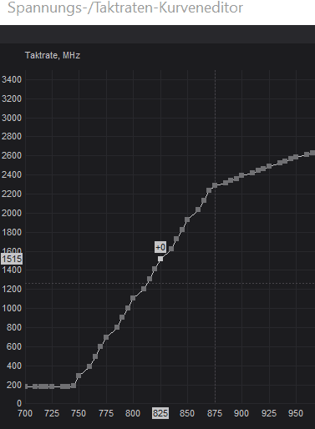Click the highlighted 1515 frequency axis label

(x=12, y=259)
